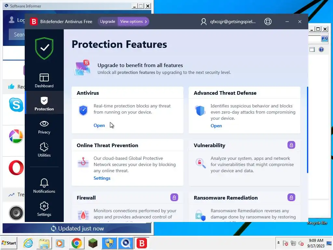The width and height of the screenshot is (333, 250).
Task: Go to Utilities in the sidebar
Action: tap(44, 150)
